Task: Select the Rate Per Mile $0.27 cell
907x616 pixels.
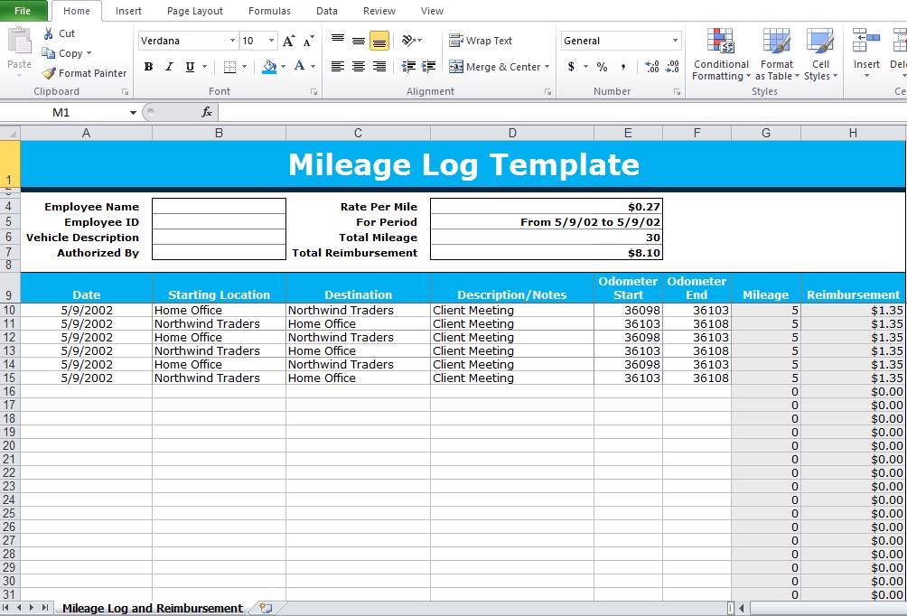Action: pyautogui.click(x=546, y=207)
